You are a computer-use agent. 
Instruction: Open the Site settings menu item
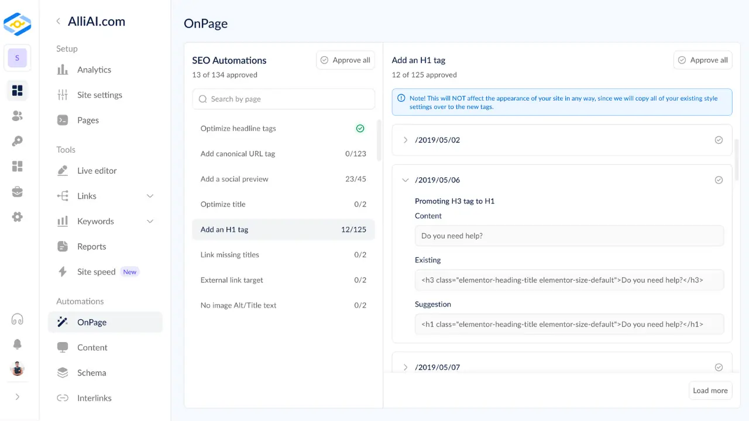99,95
